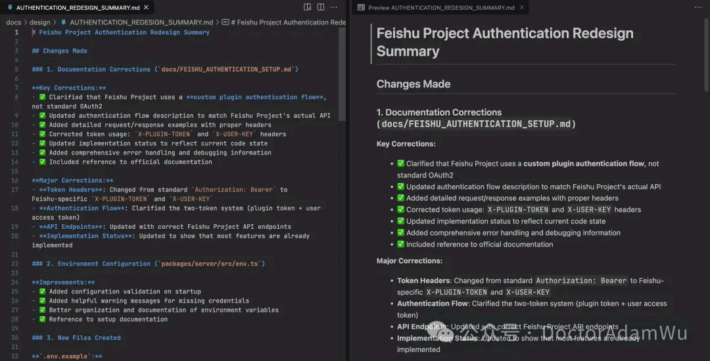This screenshot has height=361, width=710.
Task: Click '**Improvements:**' in the editor
Action: (63, 282)
